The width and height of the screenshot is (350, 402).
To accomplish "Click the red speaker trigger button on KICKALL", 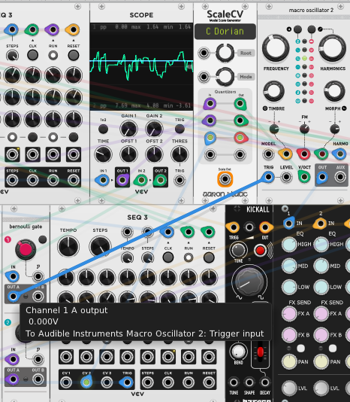I will pos(260,250).
